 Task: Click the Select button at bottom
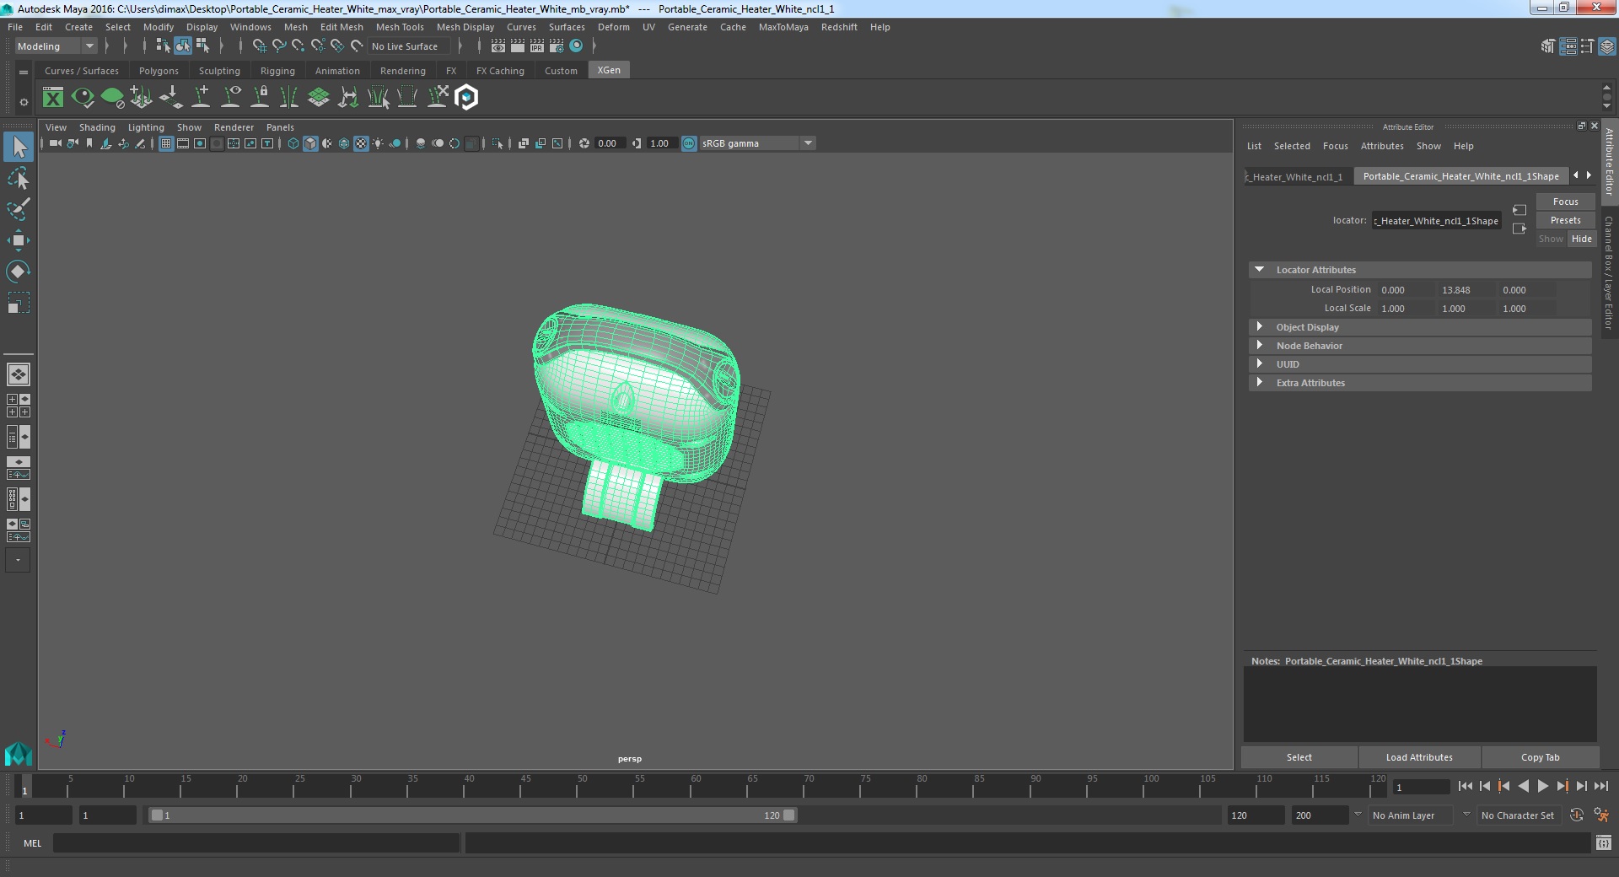pyautogui.click(x=1299, y=757)
